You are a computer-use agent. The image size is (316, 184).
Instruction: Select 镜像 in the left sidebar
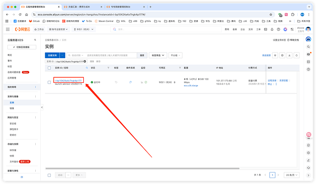click(12, 108)
